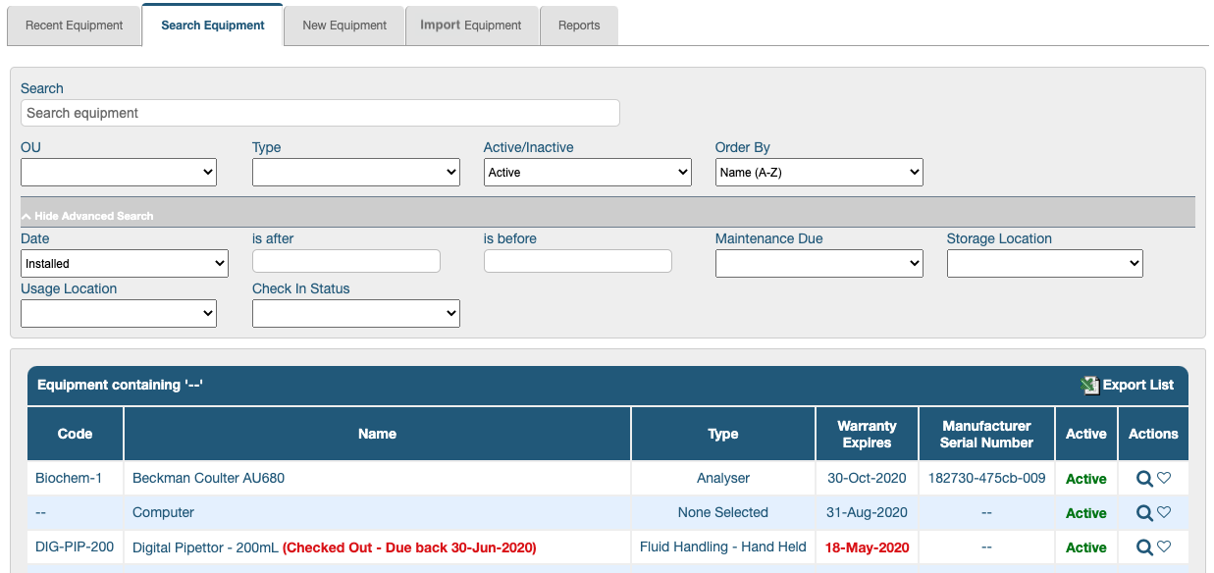Open the Biochem-1 code link
This screenshot has width=1214, height=573.
69,478
